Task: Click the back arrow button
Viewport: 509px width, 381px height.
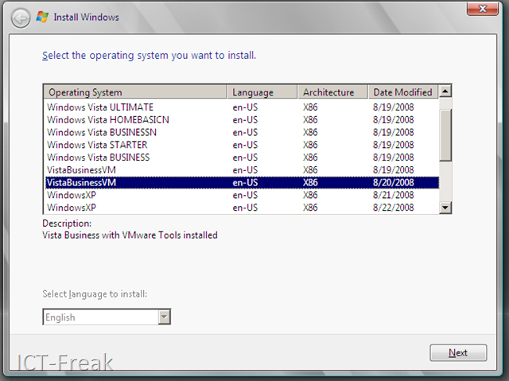Action: [x=21, y=17]
